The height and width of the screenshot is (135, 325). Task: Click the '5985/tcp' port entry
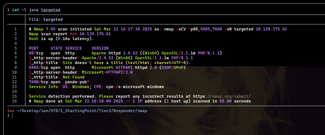click(39, 67)
